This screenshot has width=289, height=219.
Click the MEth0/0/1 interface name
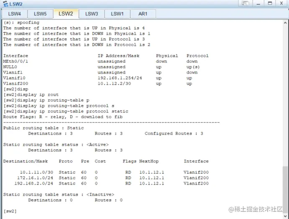click(15, 61)
